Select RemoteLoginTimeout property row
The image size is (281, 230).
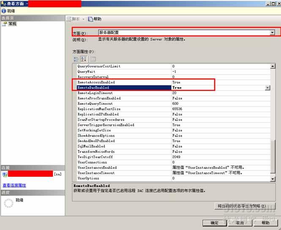point(173,93)
